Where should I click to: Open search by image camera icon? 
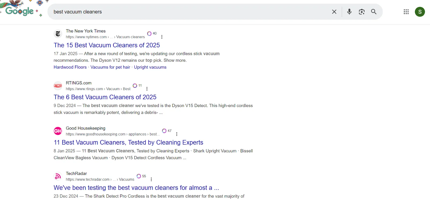[362, 12]
